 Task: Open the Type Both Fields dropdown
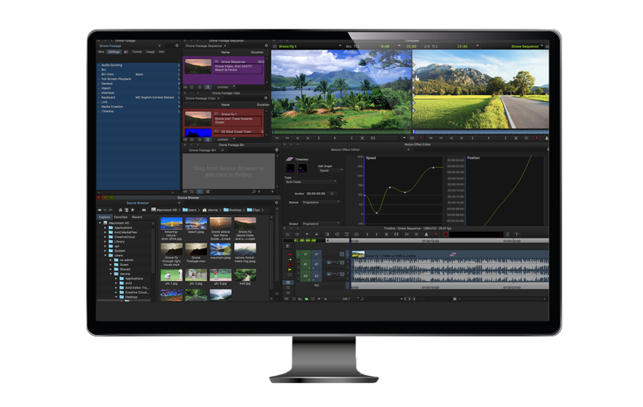[x=311, y=182]
